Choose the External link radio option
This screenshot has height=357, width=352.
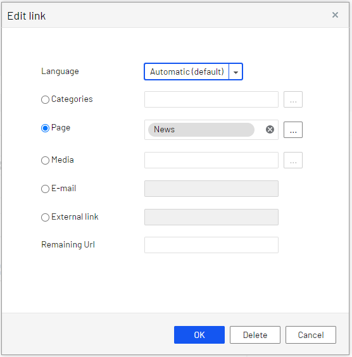pyautogui.click(x=45, y=217)
